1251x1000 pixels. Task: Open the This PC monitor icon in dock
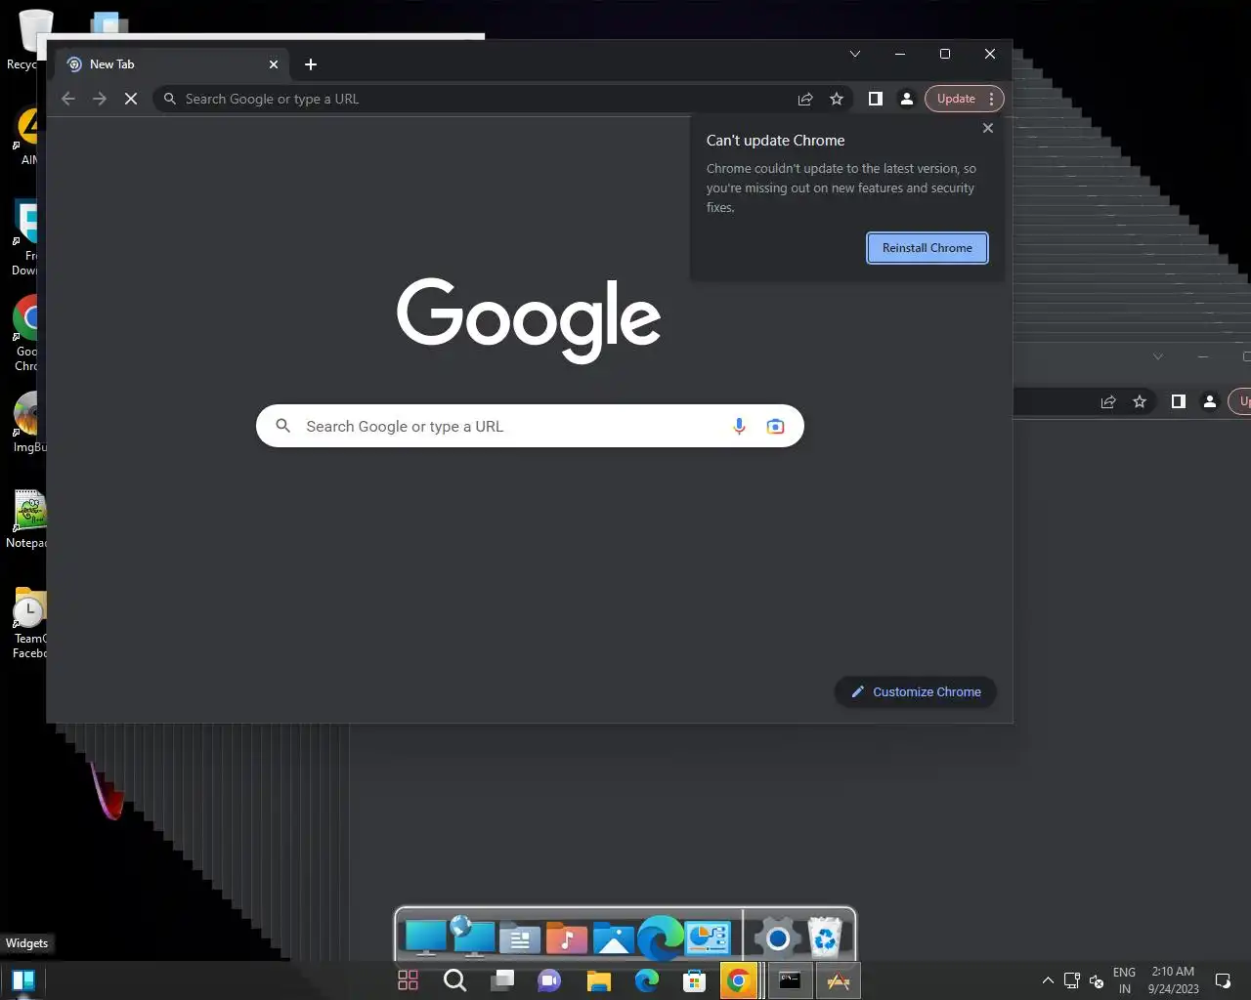(x=426, y=937)
